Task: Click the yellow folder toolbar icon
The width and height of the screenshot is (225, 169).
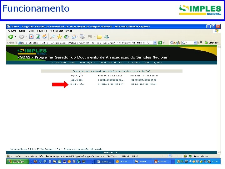Action: tap(99, 37)
